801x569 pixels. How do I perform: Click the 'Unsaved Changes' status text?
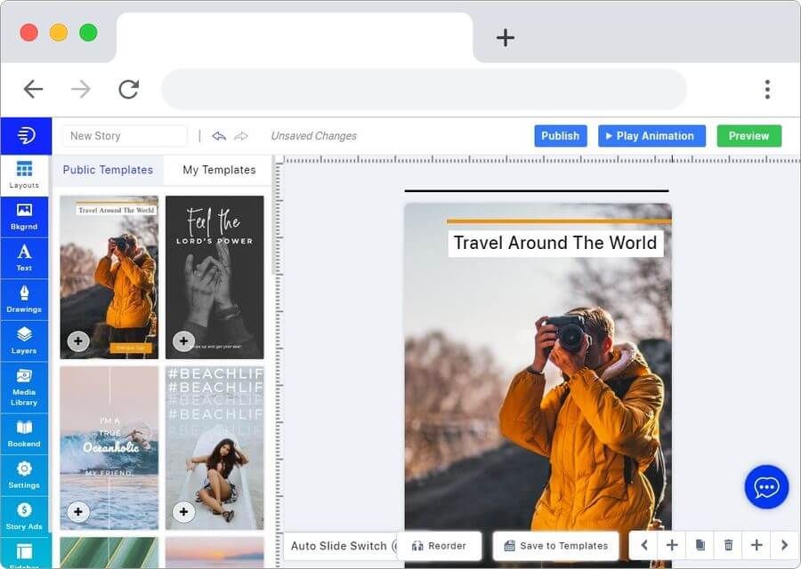(313, 136)
